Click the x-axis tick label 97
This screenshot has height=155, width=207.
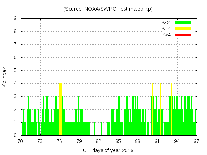click(196, 141)
